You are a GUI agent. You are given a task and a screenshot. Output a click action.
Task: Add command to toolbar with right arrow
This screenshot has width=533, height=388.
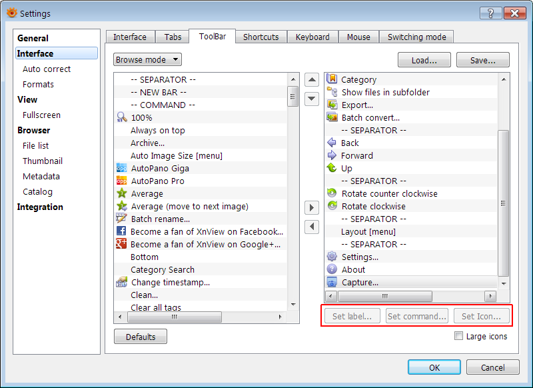312,207
